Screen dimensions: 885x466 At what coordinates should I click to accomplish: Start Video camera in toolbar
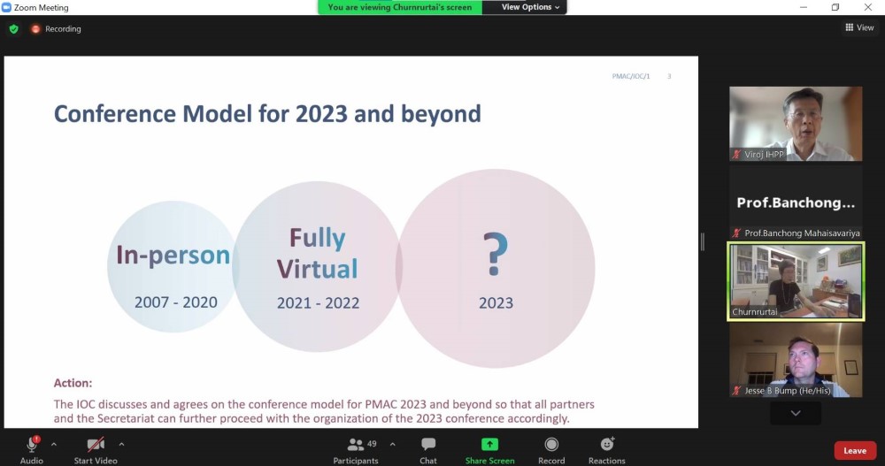[96, 445]
